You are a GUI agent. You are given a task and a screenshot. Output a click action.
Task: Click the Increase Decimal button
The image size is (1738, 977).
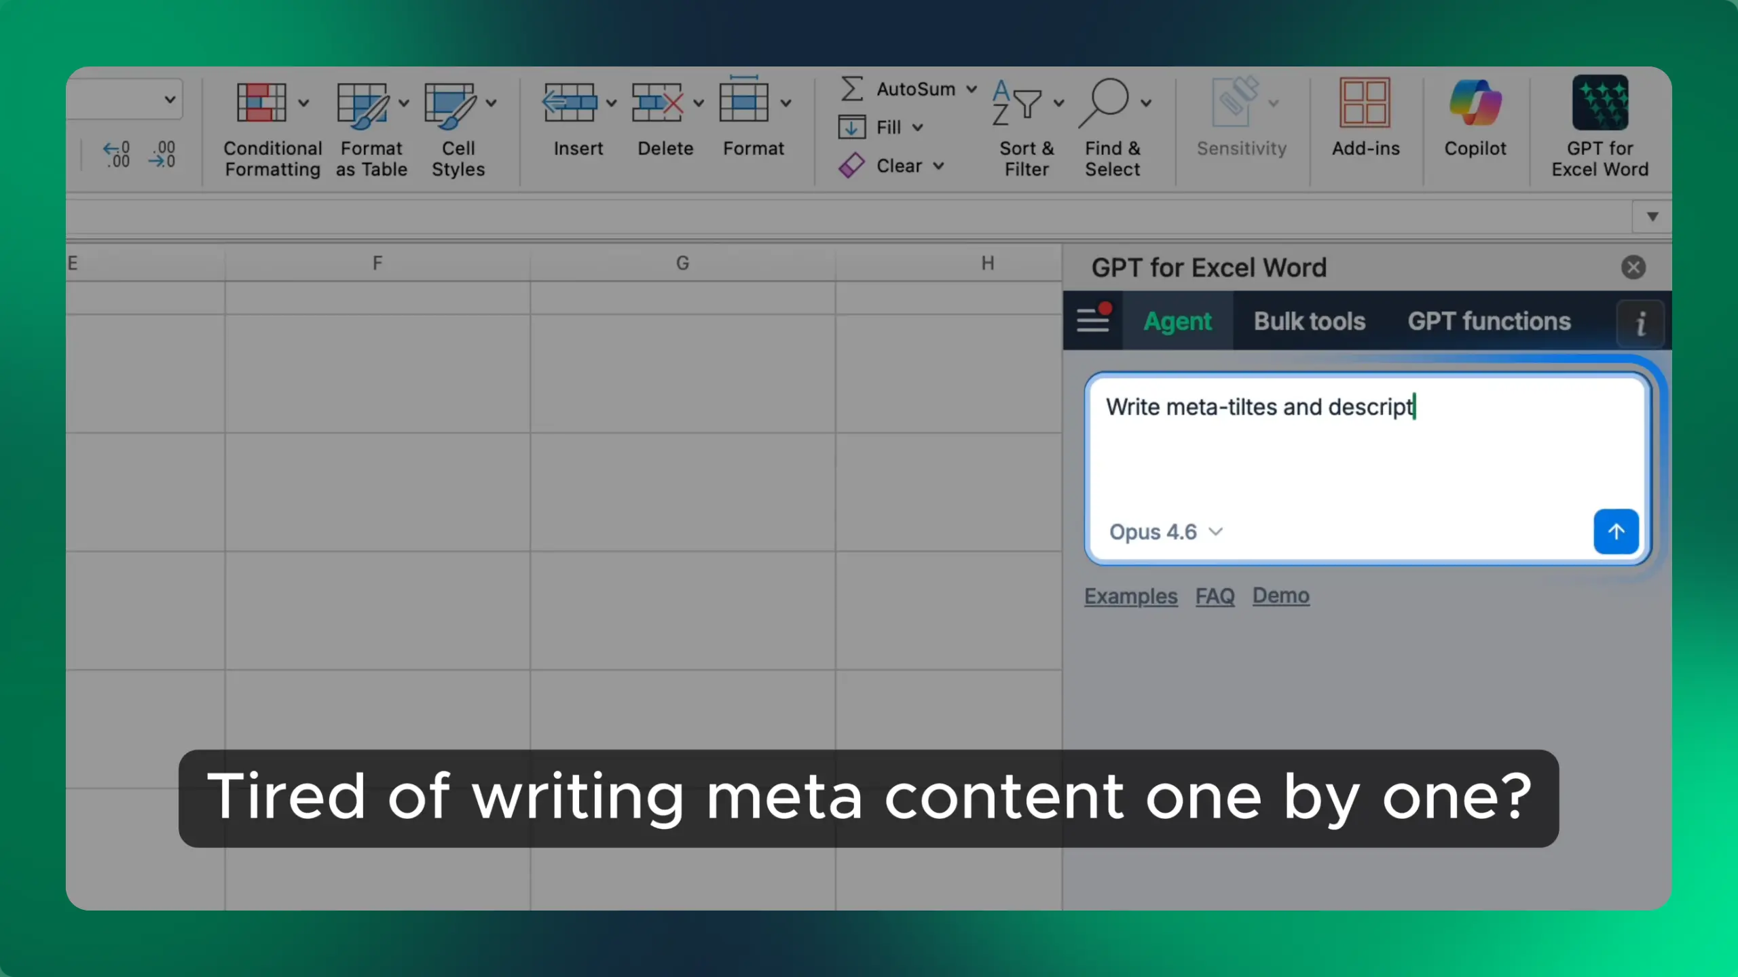tap(116, 154)
